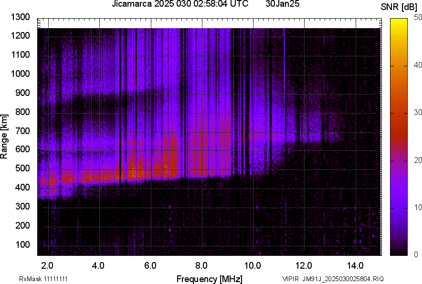
Task: Click frequency tick label '6.0'
Action: (150, 266)
